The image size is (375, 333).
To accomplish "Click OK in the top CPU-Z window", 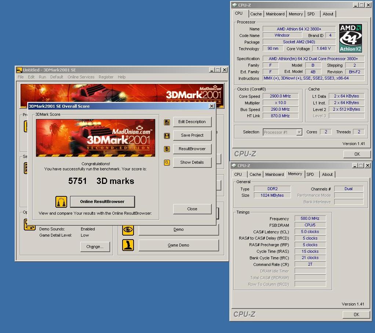I will (x=357, y=154).
